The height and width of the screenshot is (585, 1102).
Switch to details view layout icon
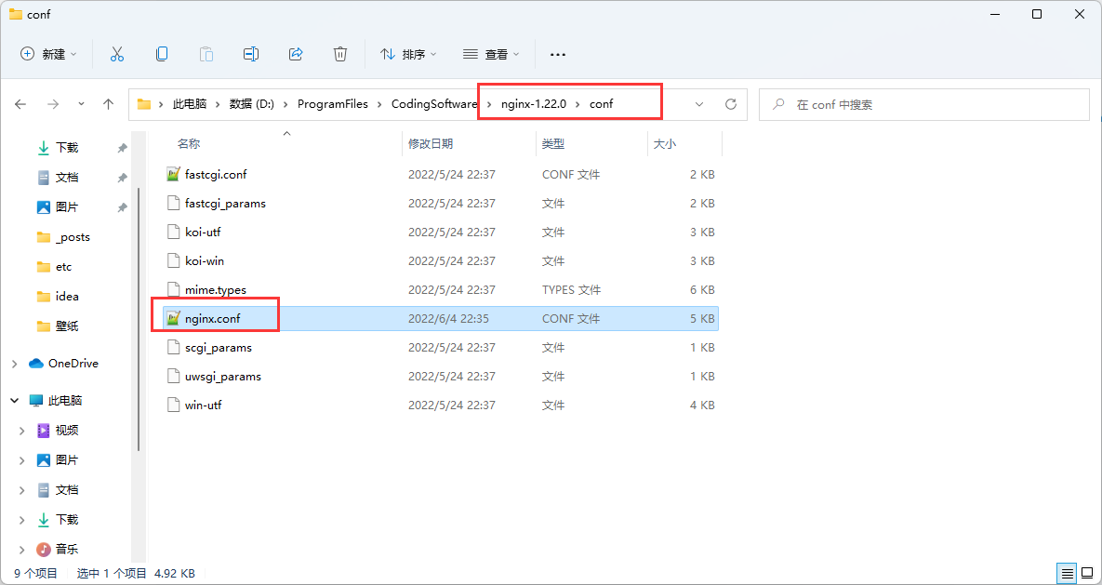pos(1068,573)
